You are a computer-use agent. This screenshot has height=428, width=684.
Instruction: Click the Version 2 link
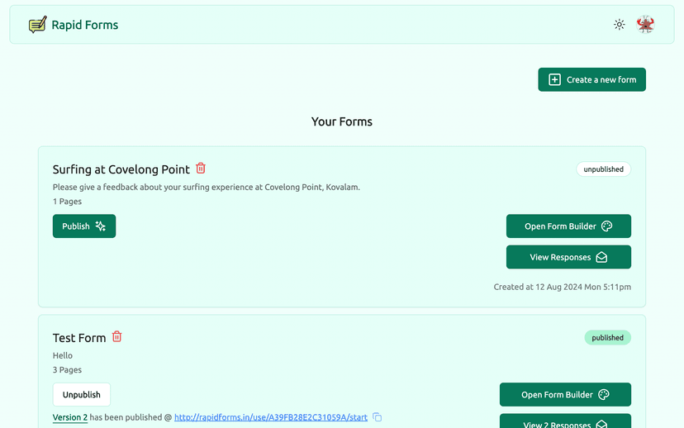[x=70, y=417]
